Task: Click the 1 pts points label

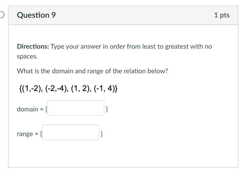Action: (222, 15)
